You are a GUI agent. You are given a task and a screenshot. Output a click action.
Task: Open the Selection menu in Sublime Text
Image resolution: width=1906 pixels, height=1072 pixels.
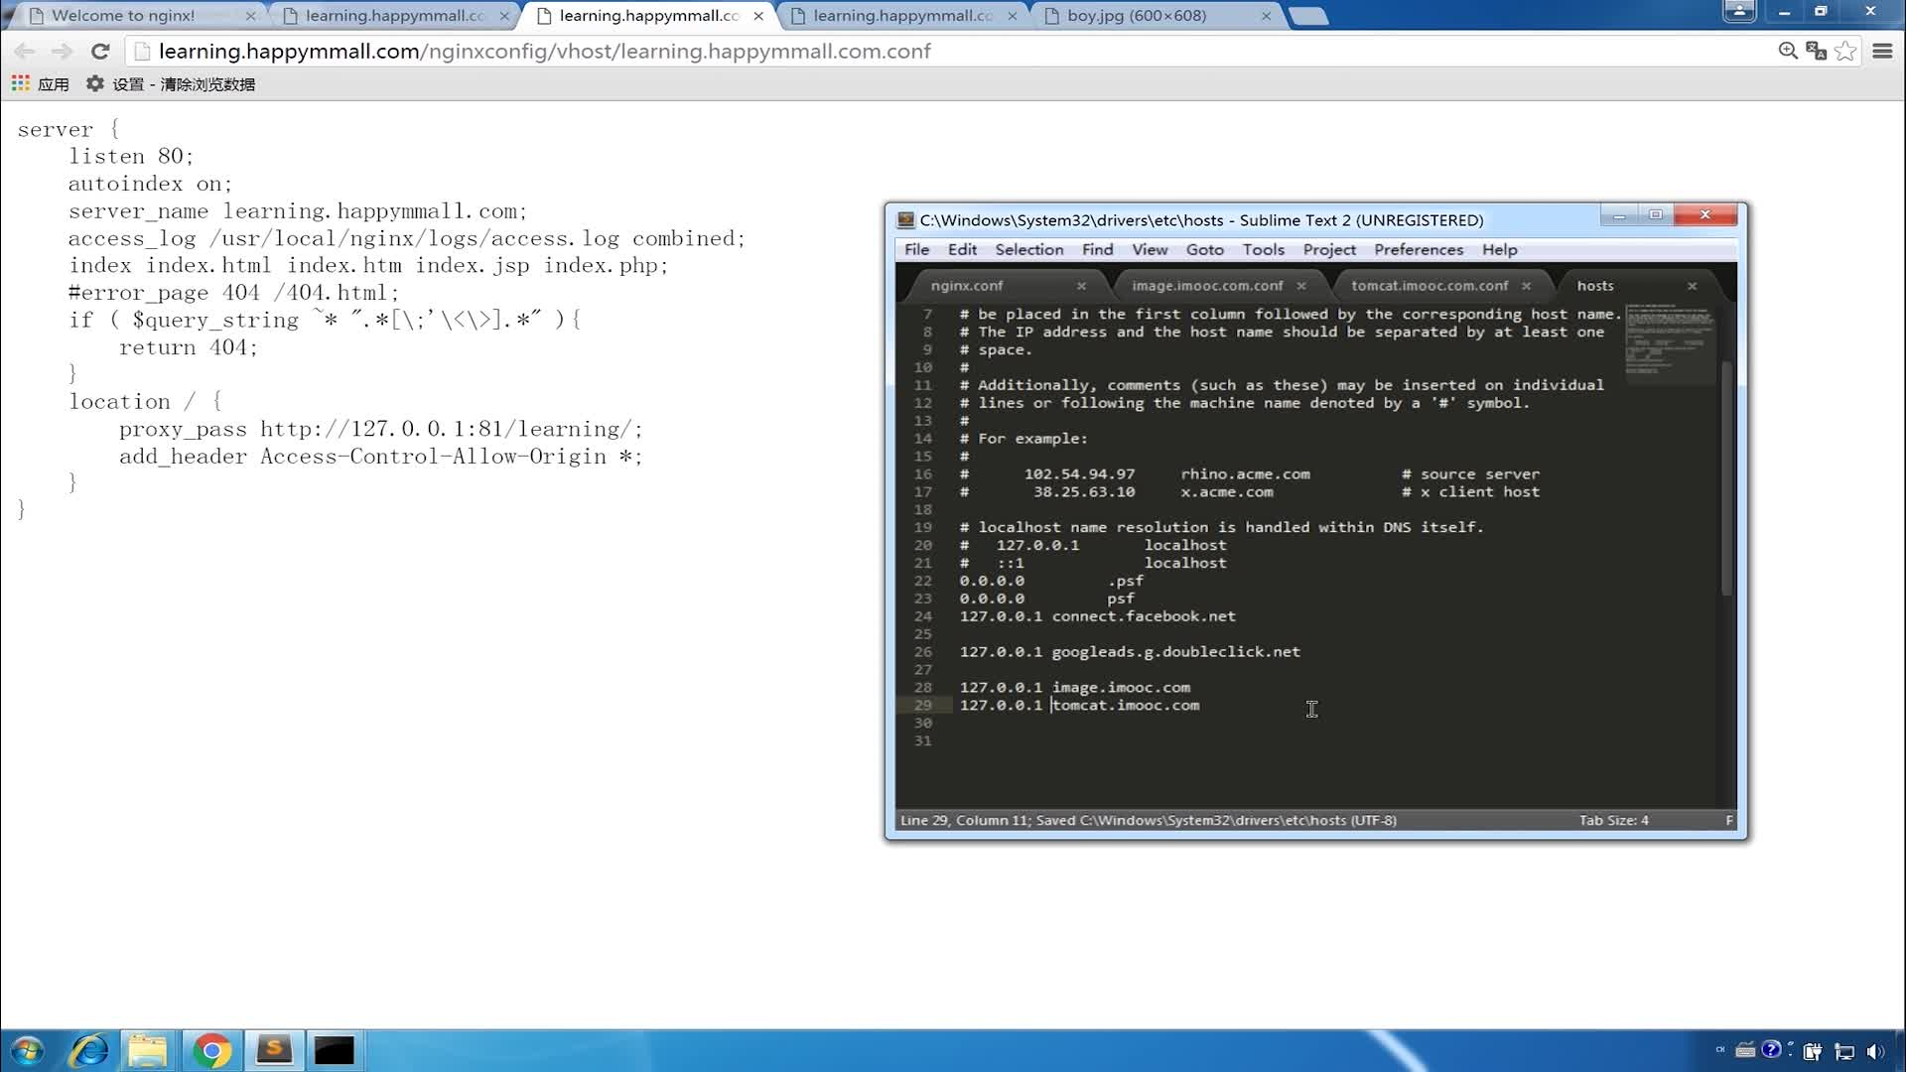coord(1028,250)
